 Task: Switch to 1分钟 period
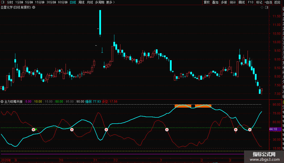[19, 2]
